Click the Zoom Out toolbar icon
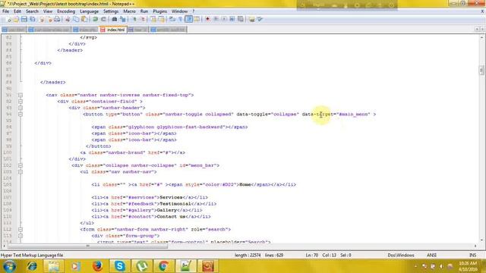Screen dimensions: 486x273 [143, 19]
